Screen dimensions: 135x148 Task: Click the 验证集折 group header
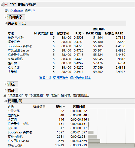tap(99, 29)
